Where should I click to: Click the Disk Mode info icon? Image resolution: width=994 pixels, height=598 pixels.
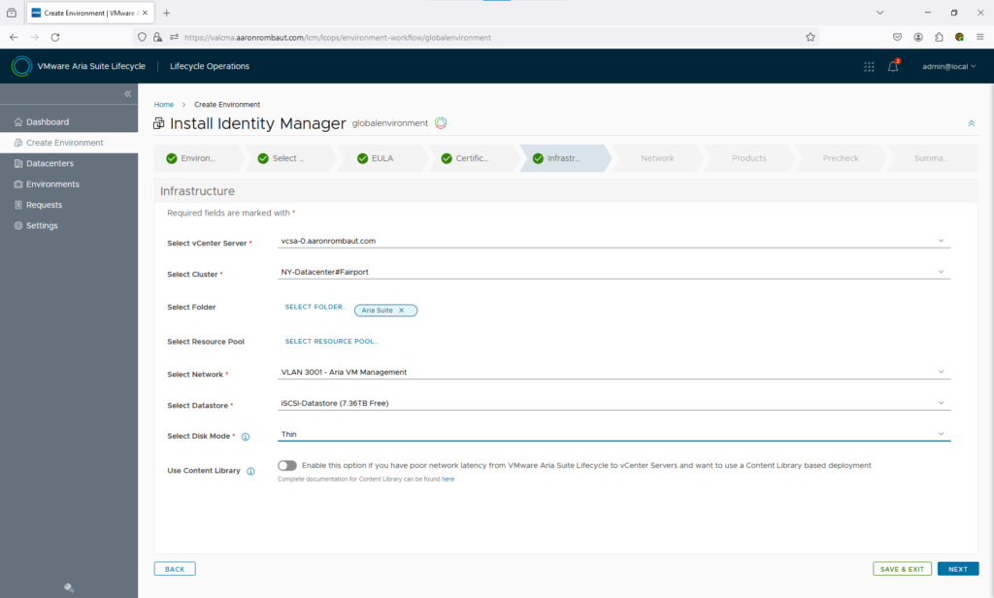tap(246, 437)
